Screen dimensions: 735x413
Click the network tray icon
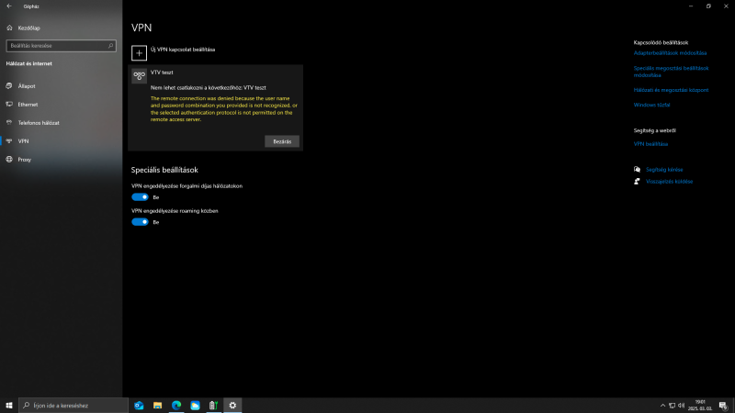[672, 406]
